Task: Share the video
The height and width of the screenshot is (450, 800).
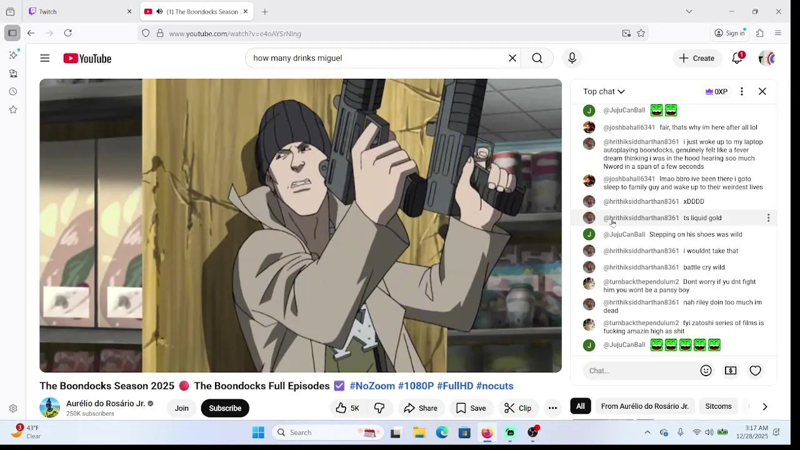Action: coord(421,408)
